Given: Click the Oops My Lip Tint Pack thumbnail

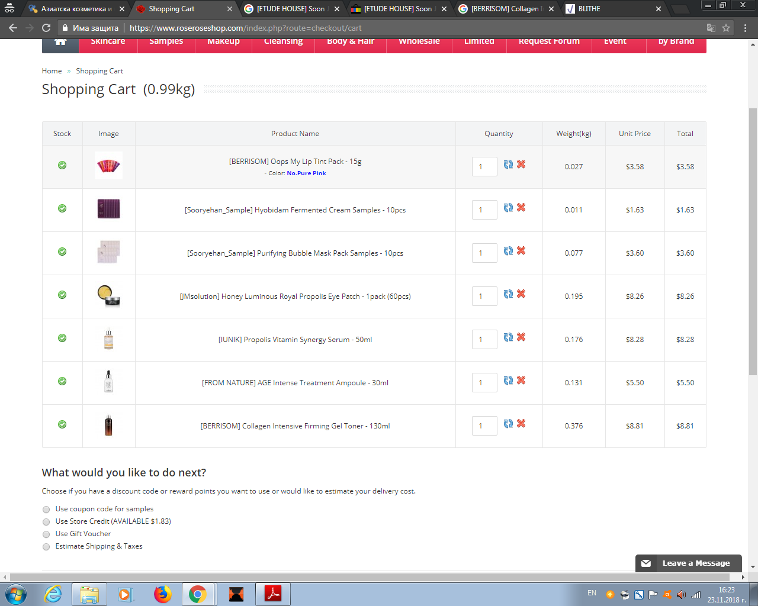Looking at the screenshot, I should 108,166.
